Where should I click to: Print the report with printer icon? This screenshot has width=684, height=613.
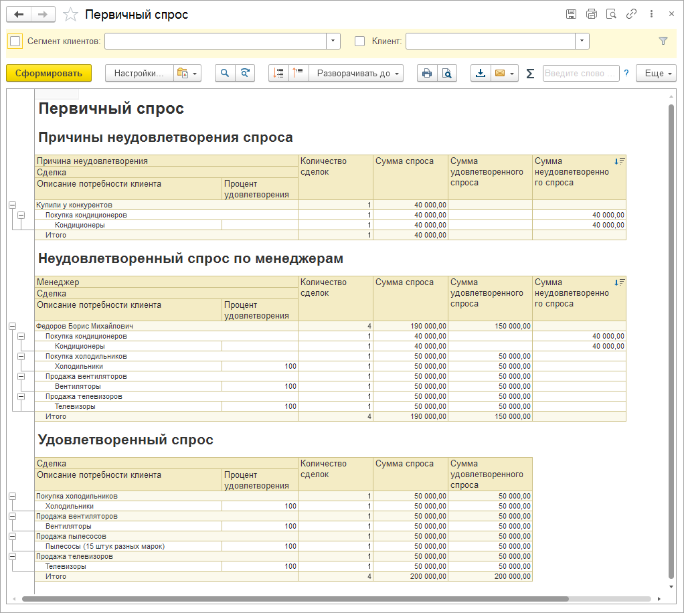427,74
